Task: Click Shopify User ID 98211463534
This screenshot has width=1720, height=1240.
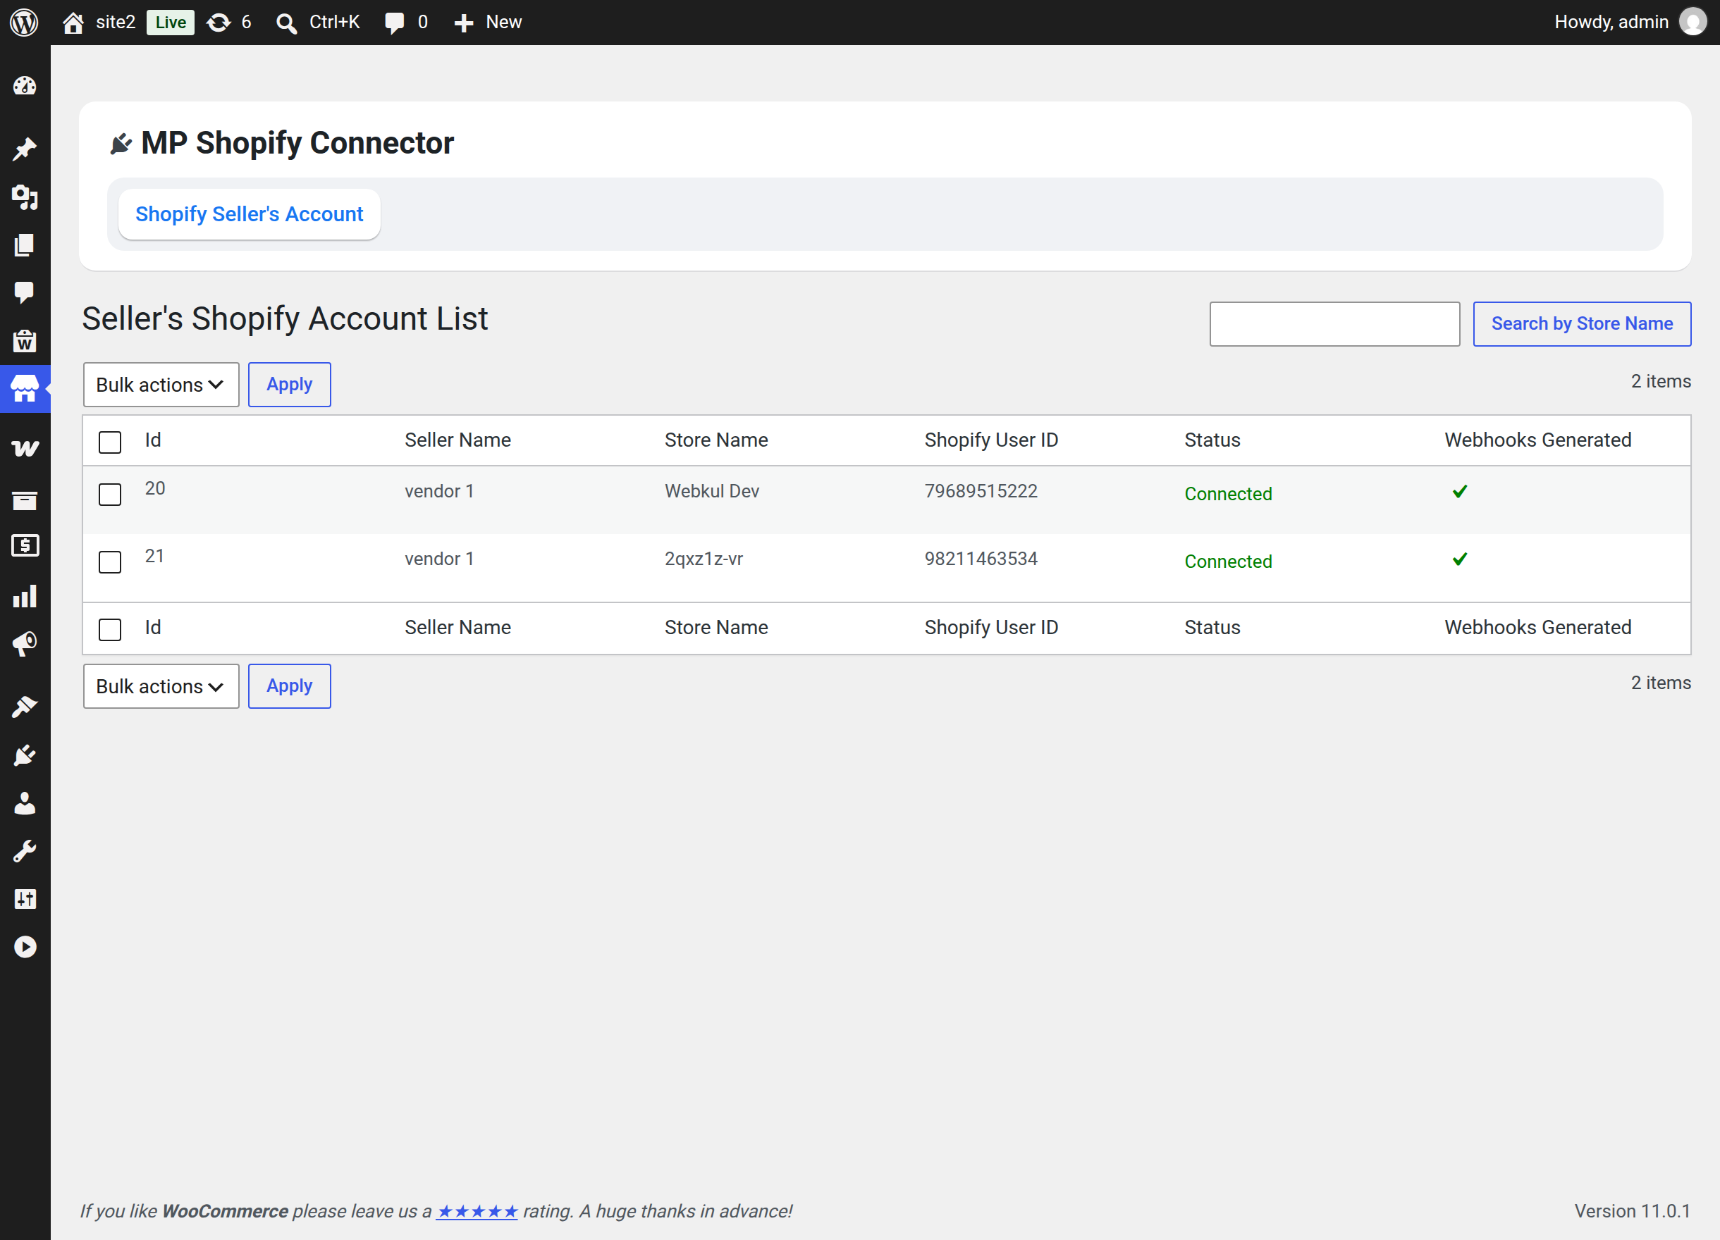Action: point(981,559)
